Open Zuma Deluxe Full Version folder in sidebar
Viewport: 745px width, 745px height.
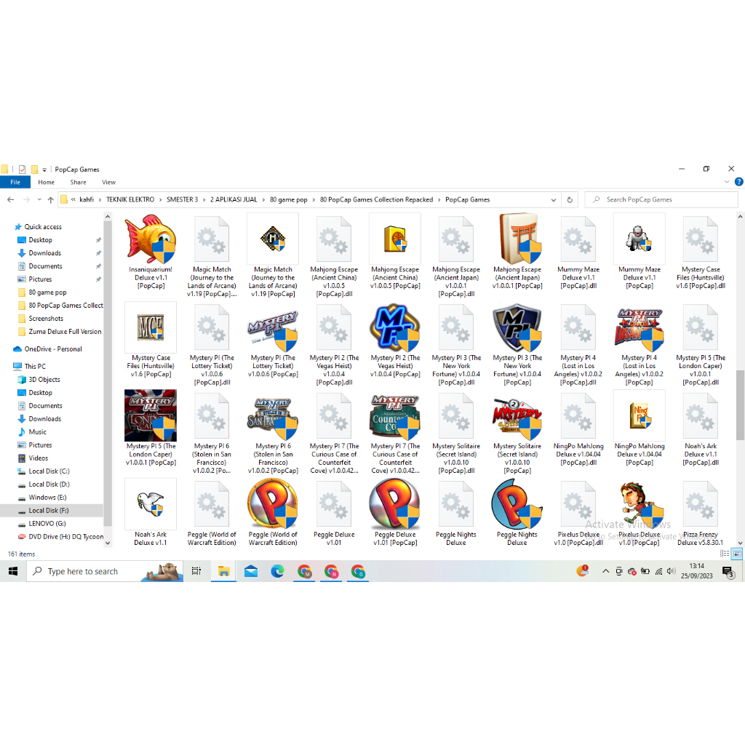(65, 331)
